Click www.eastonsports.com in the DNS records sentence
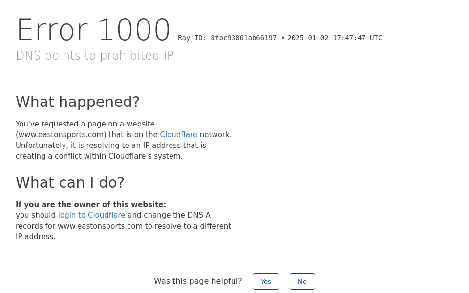The width and height of the screenshot is (469, 293). tap(100, 226)
